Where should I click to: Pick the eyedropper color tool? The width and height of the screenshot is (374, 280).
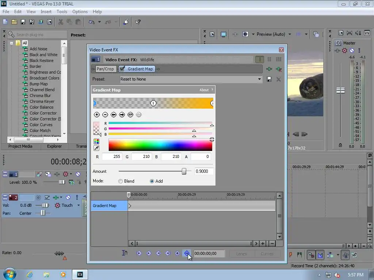(96, 148)
